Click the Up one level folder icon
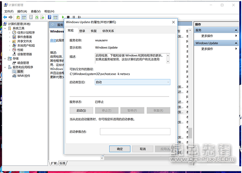 tap(18, 17)
